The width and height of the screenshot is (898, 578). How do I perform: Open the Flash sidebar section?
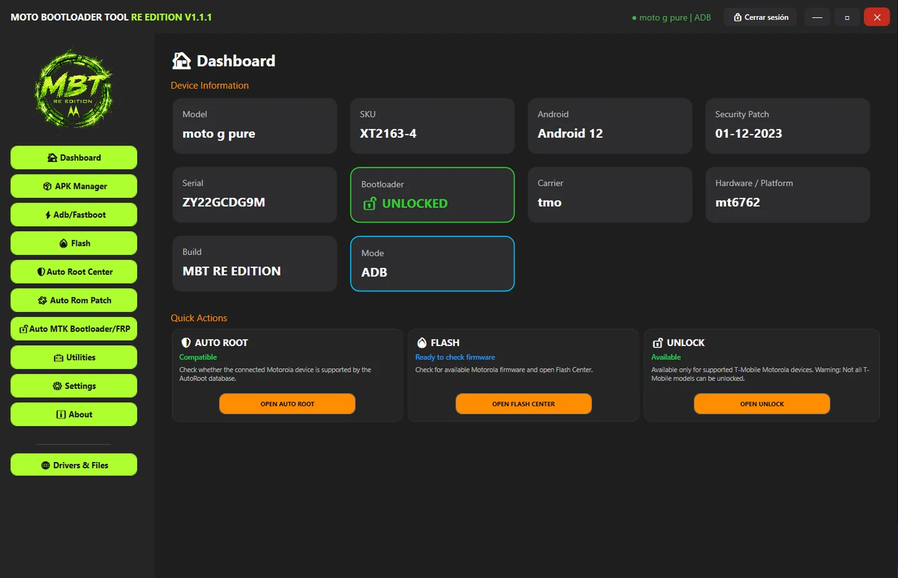(x=74, y=244)
